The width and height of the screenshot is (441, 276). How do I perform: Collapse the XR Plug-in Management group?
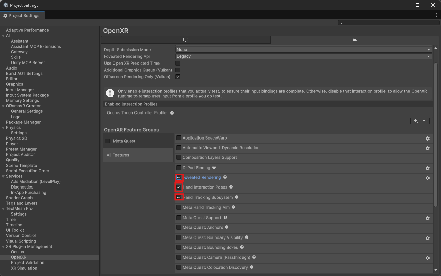(3, 246)
